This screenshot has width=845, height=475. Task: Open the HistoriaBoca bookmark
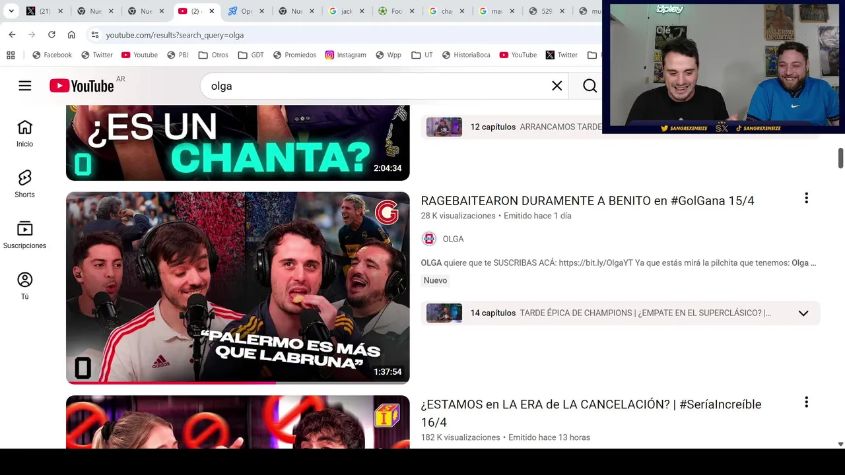[x=466, y=55]
